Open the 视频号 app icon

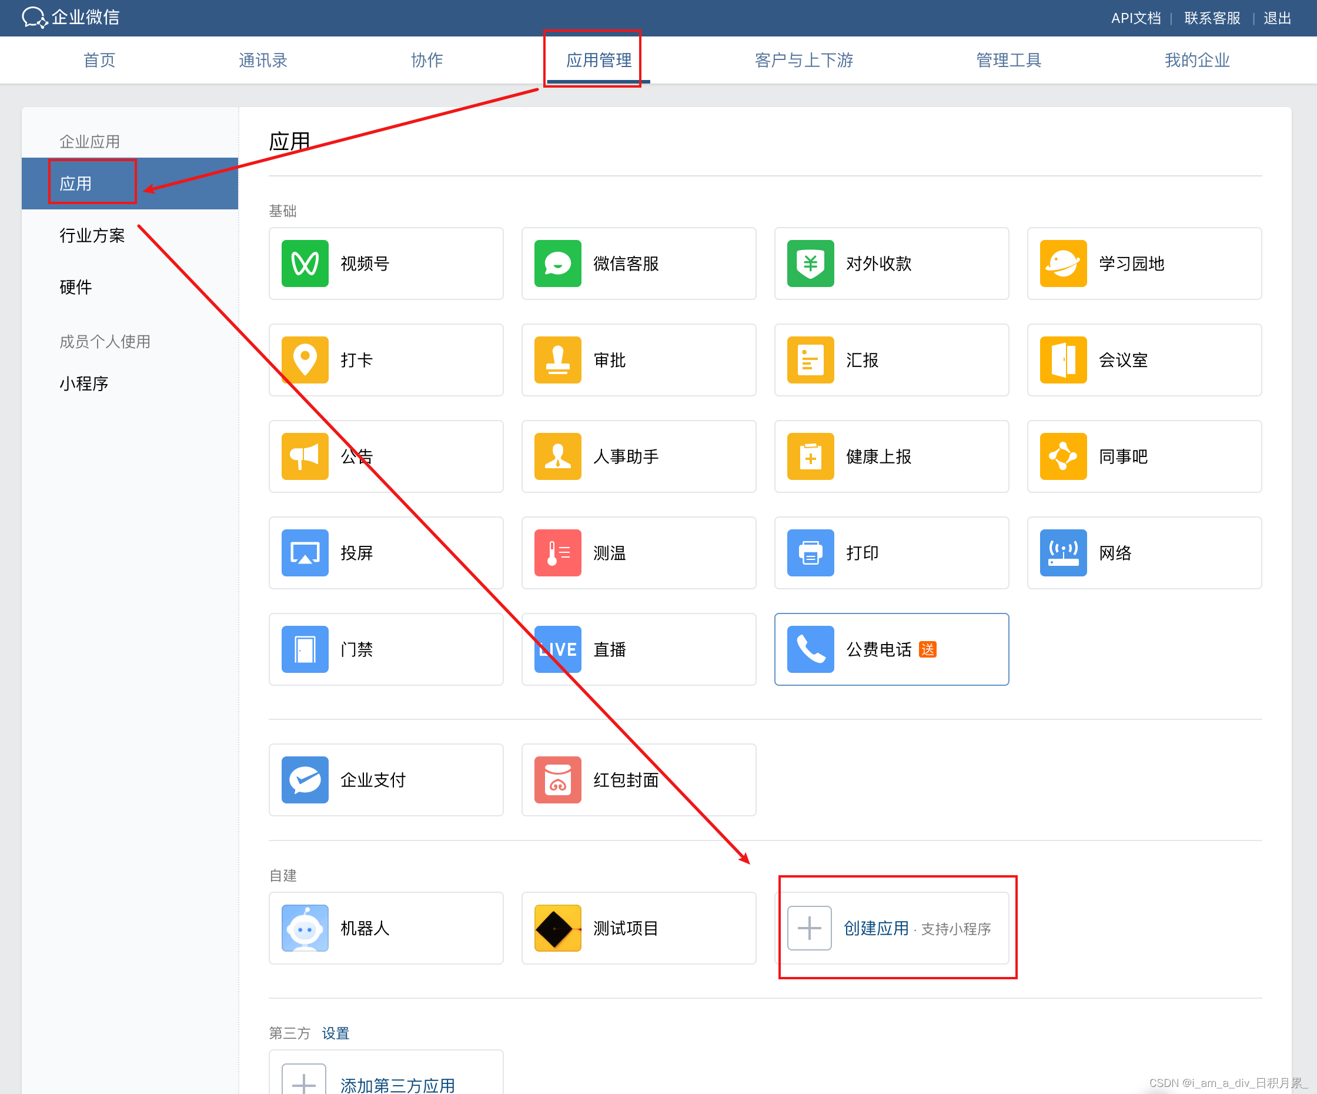tap(305, 264)
